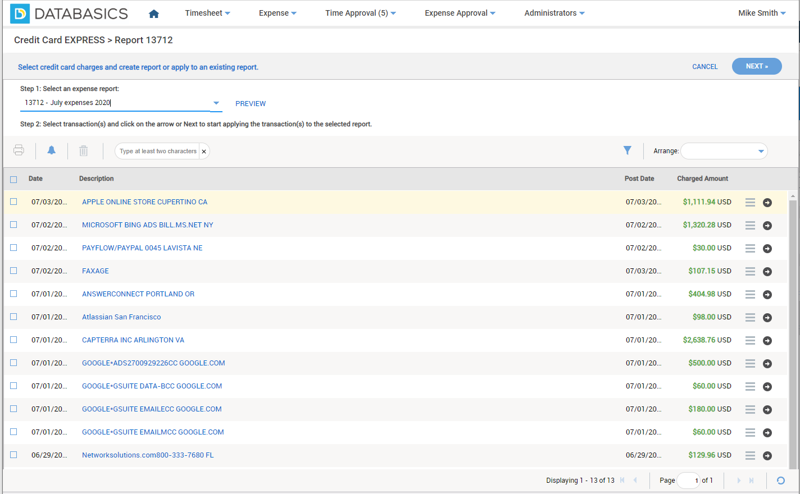Click the CANCEL link
This screenshot has width=800, height=494.
[x=705, y=67]
